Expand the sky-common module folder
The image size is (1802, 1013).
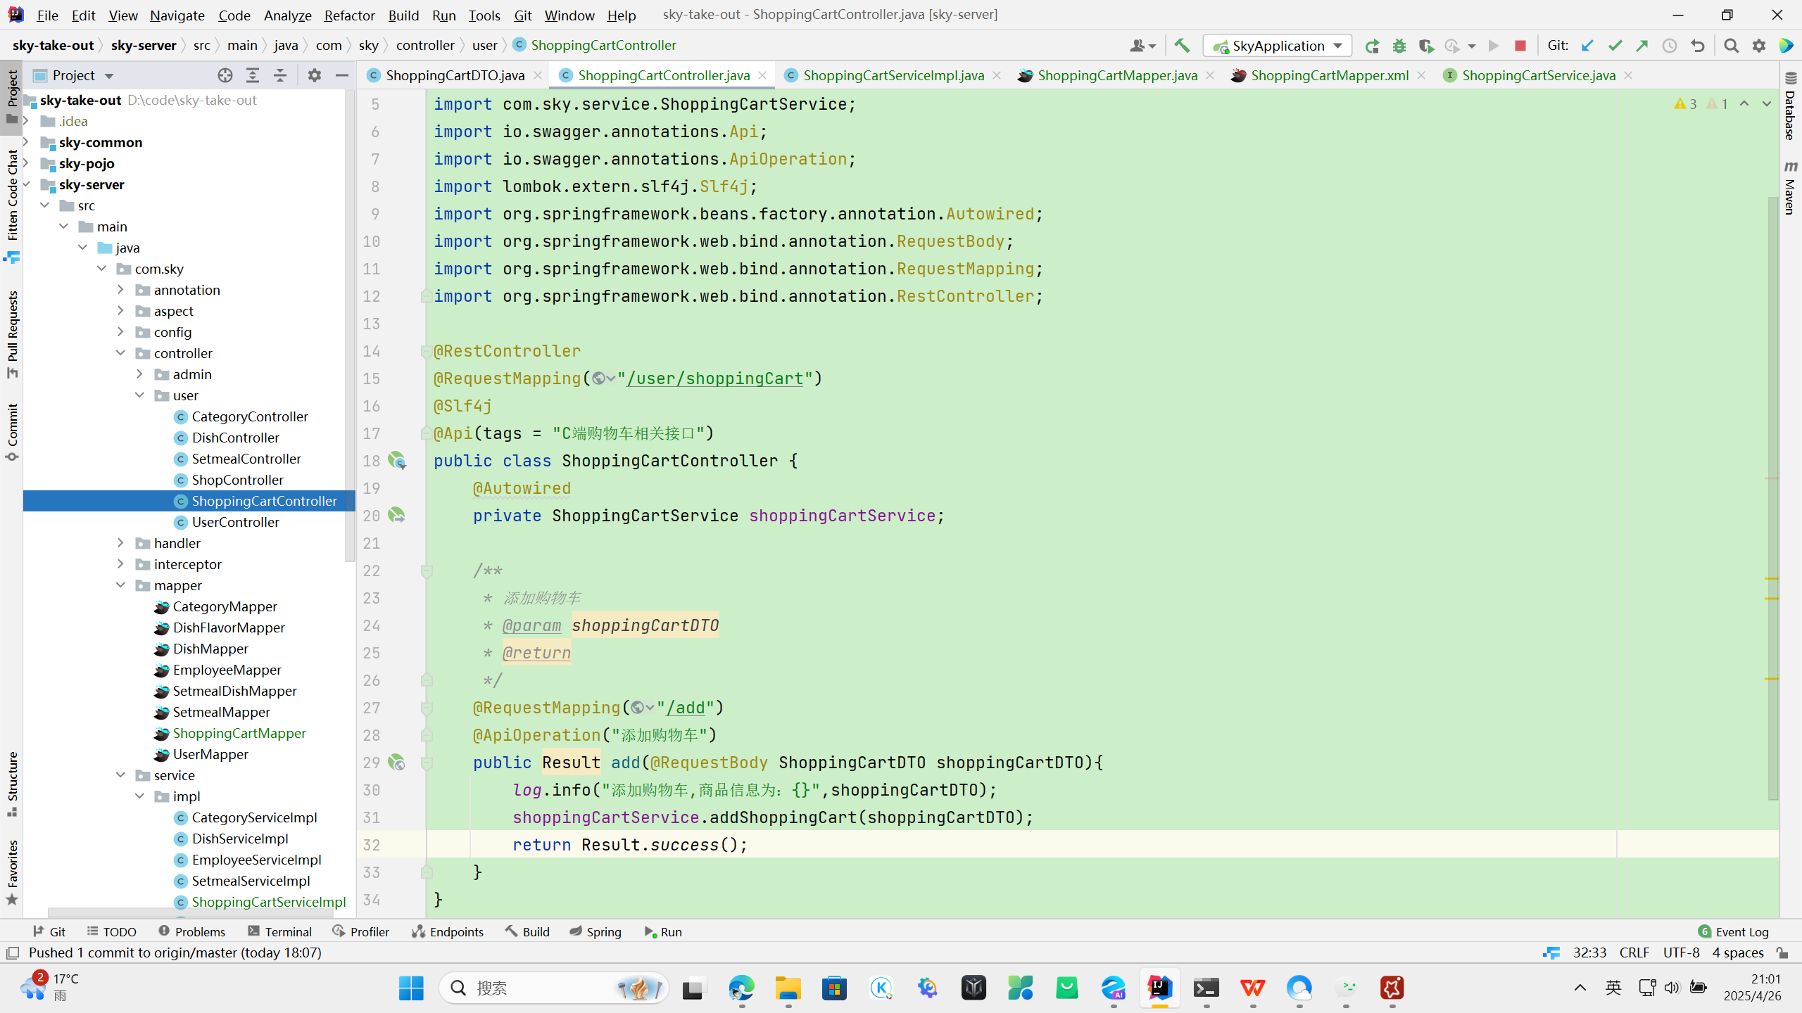coord(27,142)
